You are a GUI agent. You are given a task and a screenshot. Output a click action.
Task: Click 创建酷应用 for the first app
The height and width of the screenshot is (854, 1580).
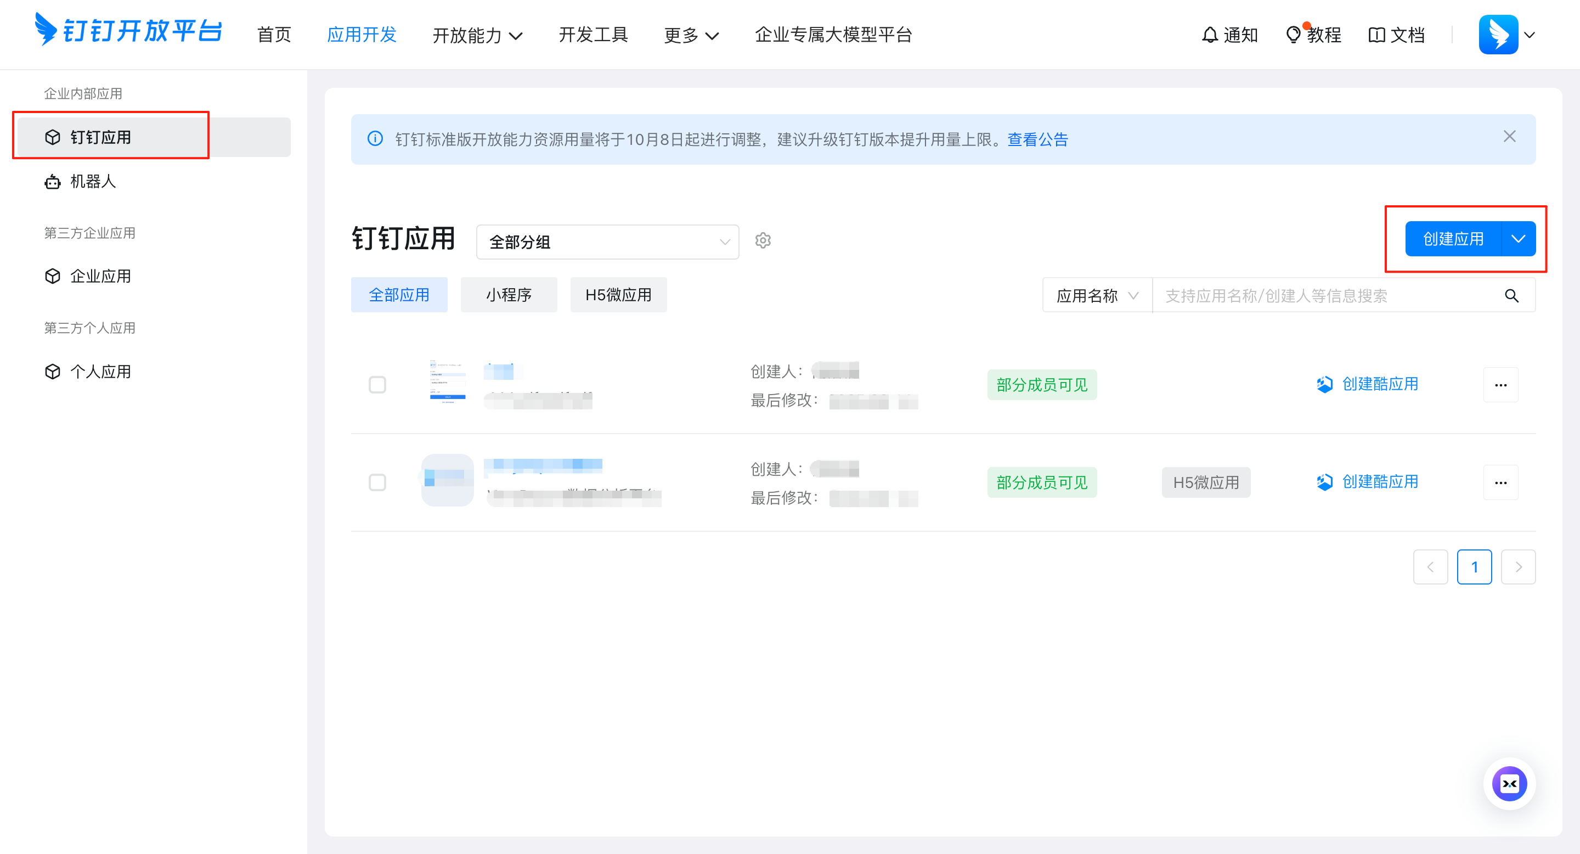[1367, 384]
